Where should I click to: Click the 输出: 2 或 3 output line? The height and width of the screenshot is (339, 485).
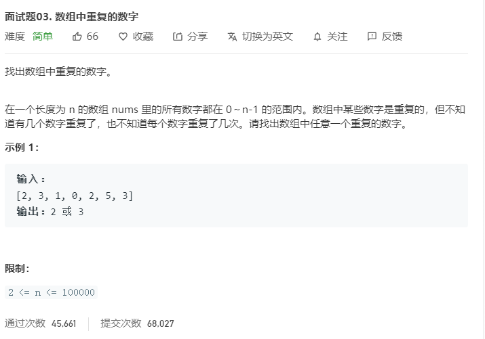[x=50, y=212]
